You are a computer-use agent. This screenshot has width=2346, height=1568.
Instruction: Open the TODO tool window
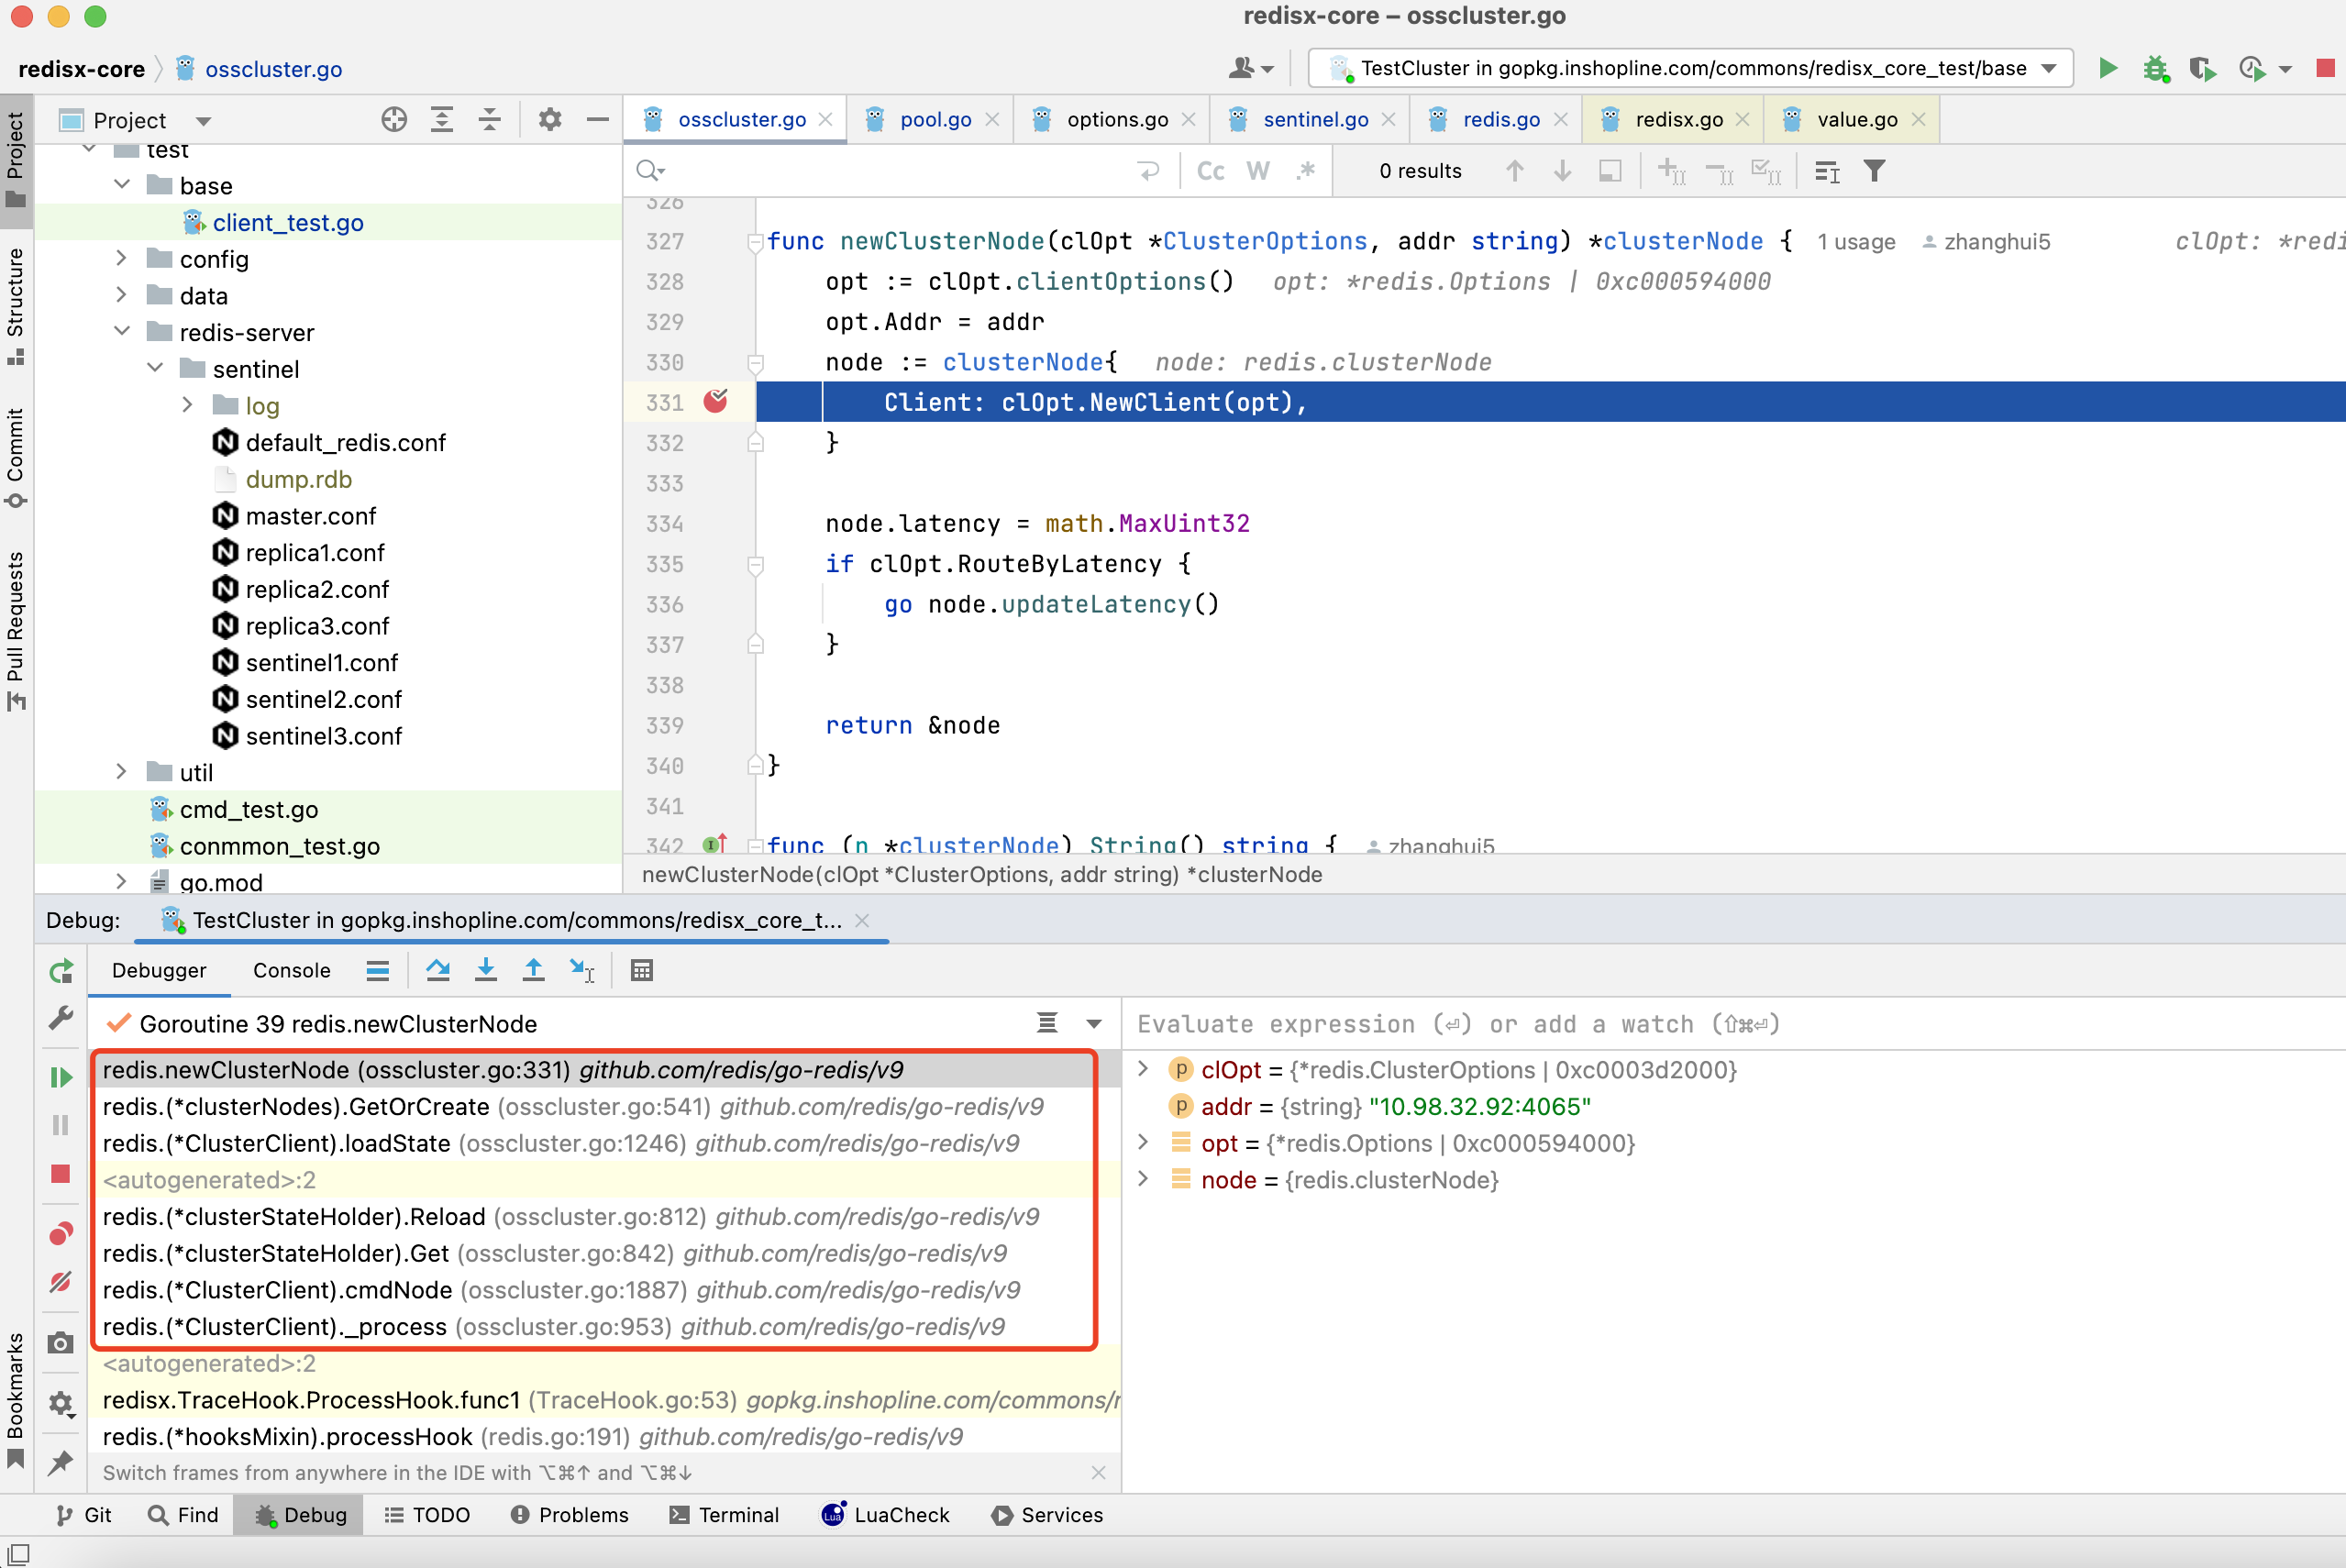tap(427, 1515)
